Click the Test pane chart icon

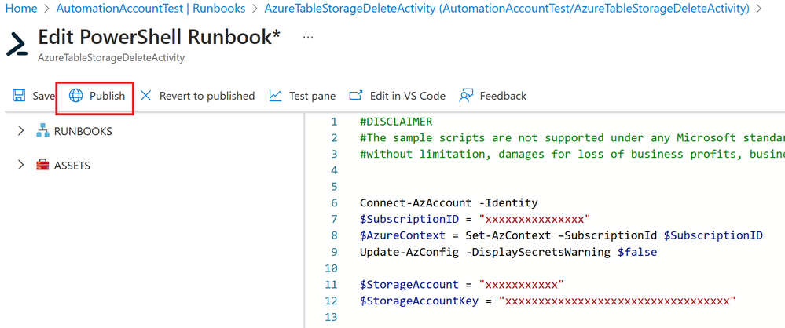(275, 96)
